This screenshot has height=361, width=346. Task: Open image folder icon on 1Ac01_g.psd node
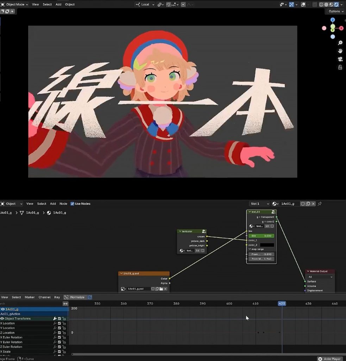click(161, 289)
